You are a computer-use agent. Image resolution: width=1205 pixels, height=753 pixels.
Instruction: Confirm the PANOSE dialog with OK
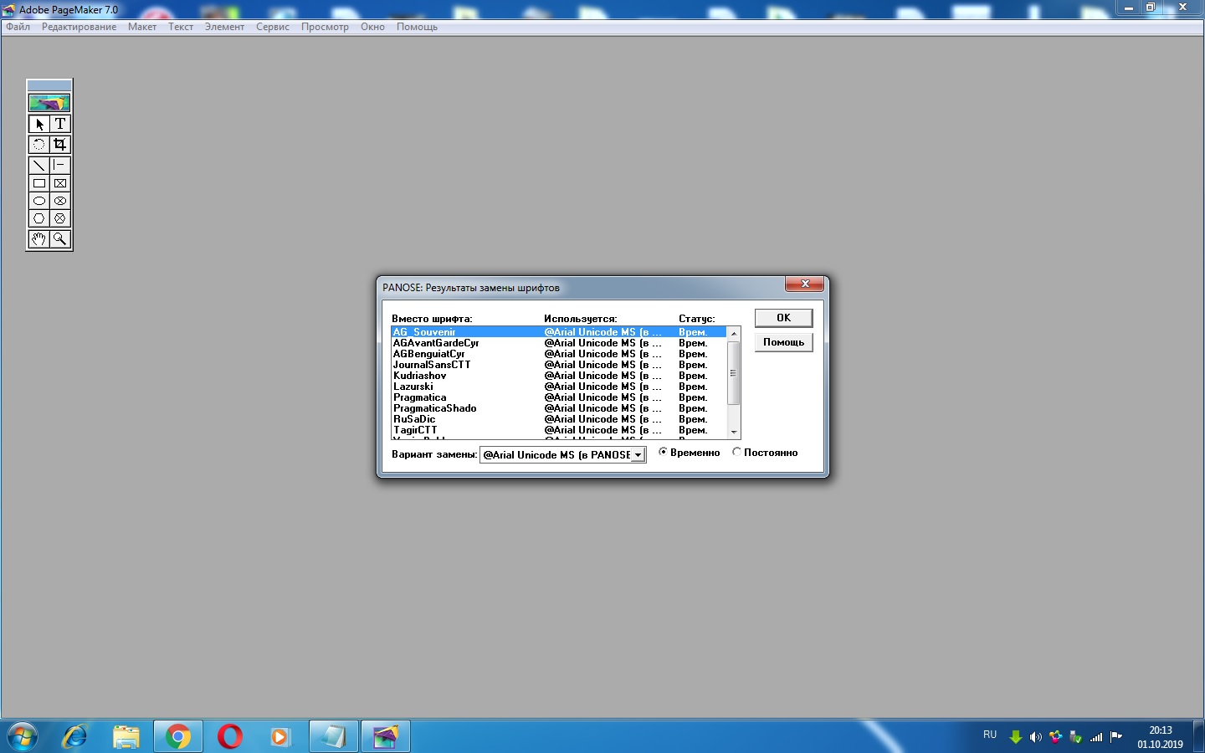[x=783, y=318]
